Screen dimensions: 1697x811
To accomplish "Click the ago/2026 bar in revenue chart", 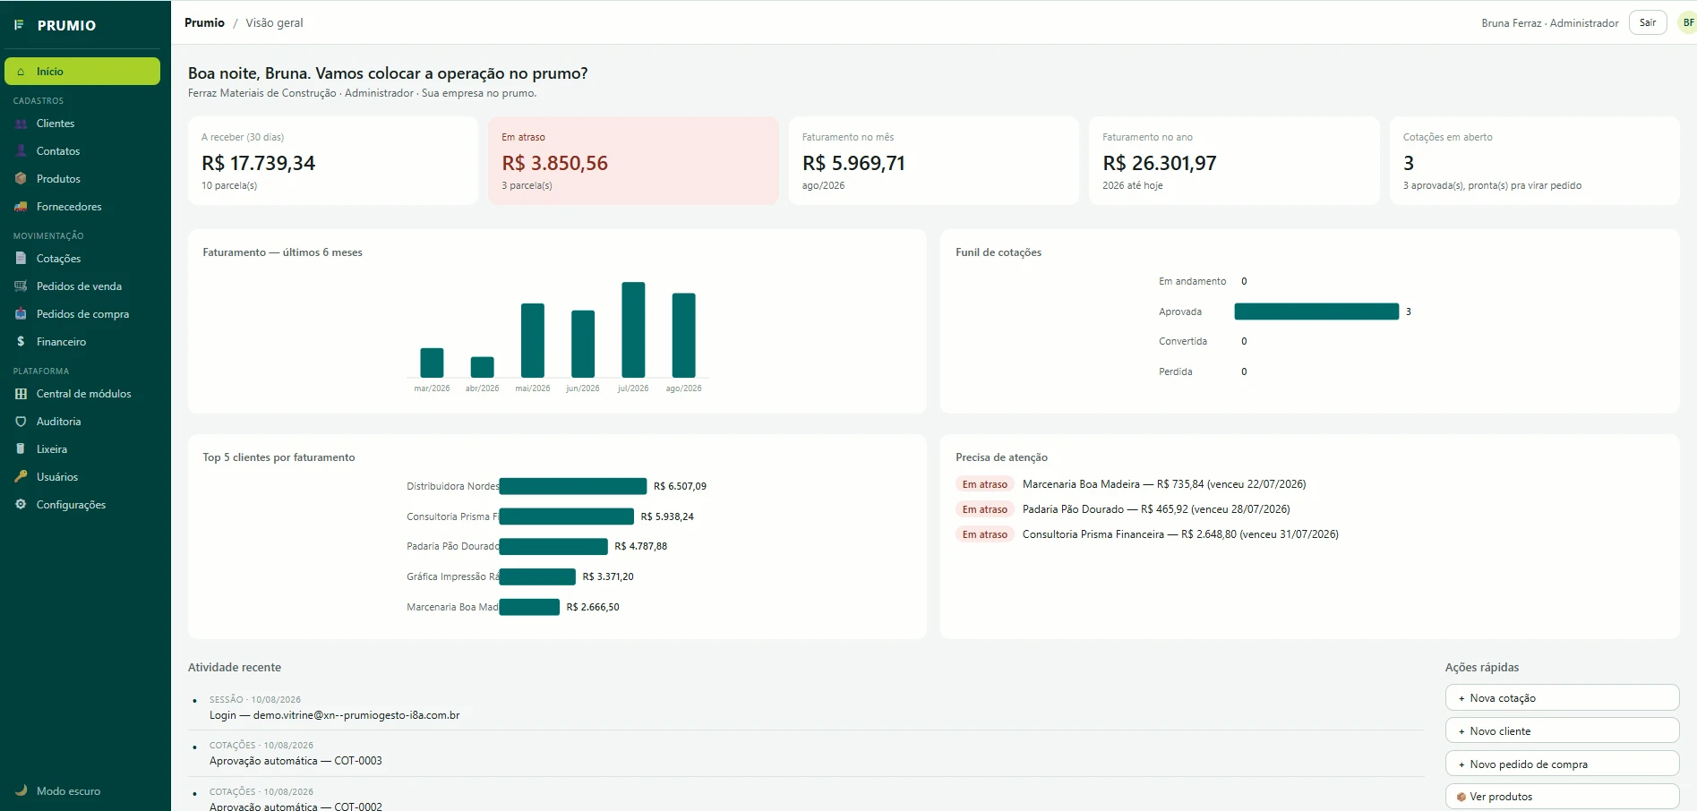I will [683, 335].
